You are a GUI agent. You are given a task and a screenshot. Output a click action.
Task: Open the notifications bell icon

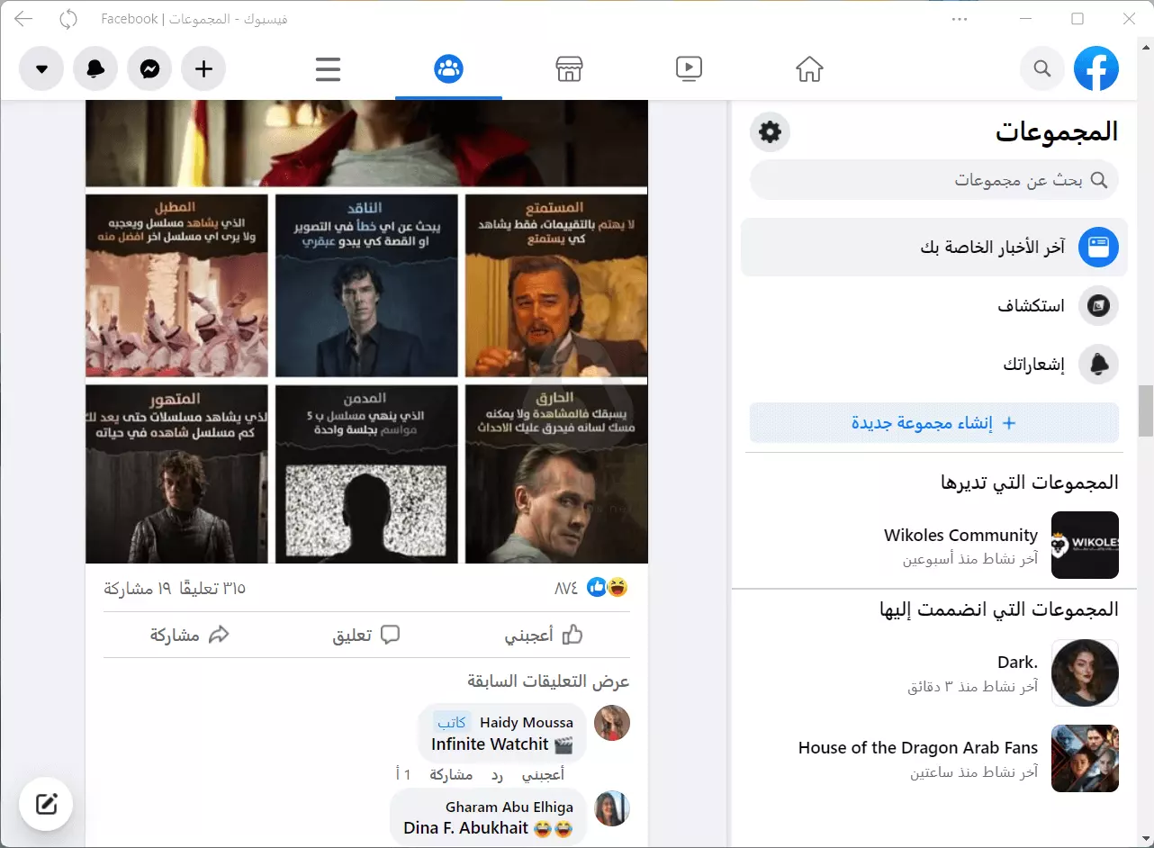[95, 68]
